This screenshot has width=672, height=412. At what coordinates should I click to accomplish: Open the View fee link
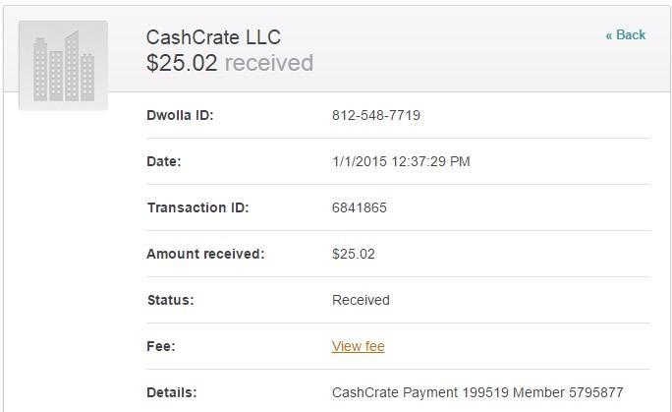tap(358, 346)
